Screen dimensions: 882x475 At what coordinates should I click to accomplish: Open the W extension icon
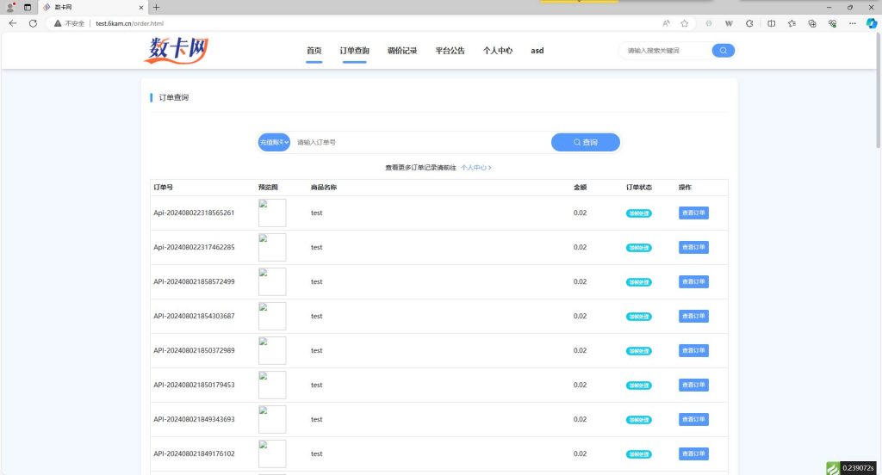(729, 23)
